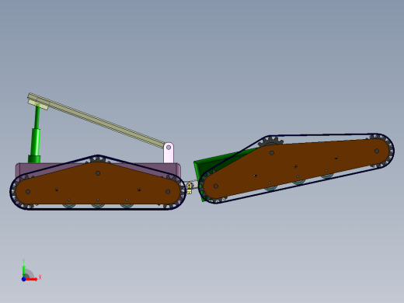Viewport: 404px width, 303px height.
Task: Select the long tan boom arm
Action: point(97,120)
